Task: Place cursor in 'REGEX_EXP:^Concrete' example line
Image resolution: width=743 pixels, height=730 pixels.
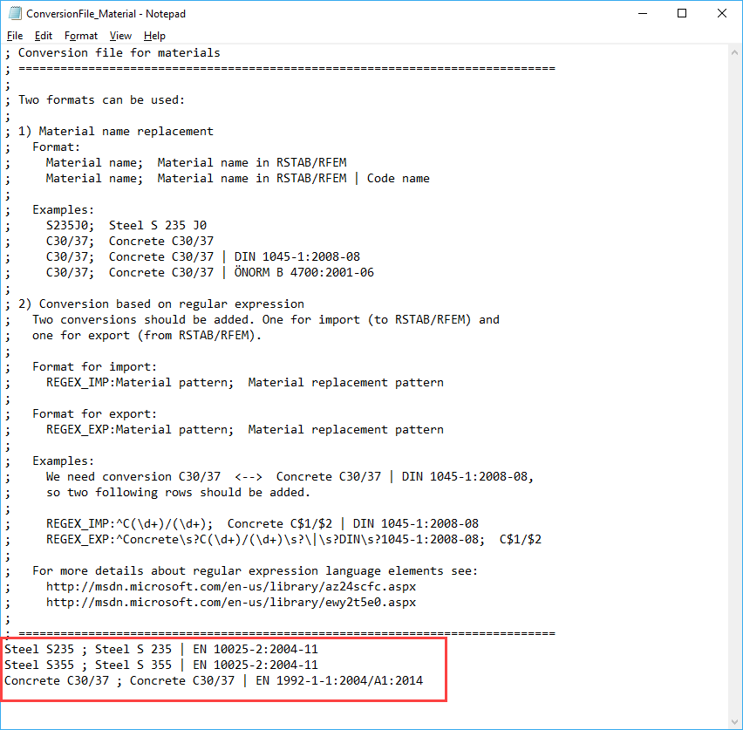Action: pyautogui.click(x=293, y=540)
